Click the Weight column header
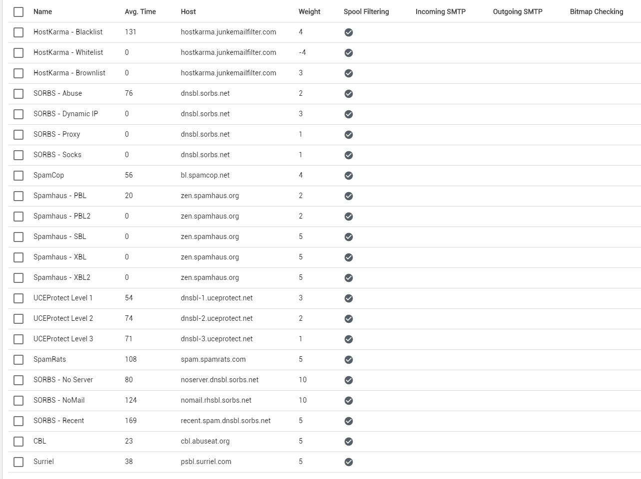The width and height of the screenshot is (641, 479). pyautogui.click(x=309, y=11)
